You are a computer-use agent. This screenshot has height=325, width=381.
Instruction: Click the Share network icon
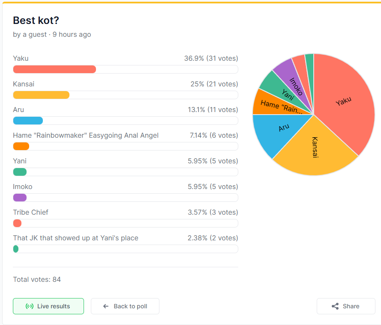[335, 306]
